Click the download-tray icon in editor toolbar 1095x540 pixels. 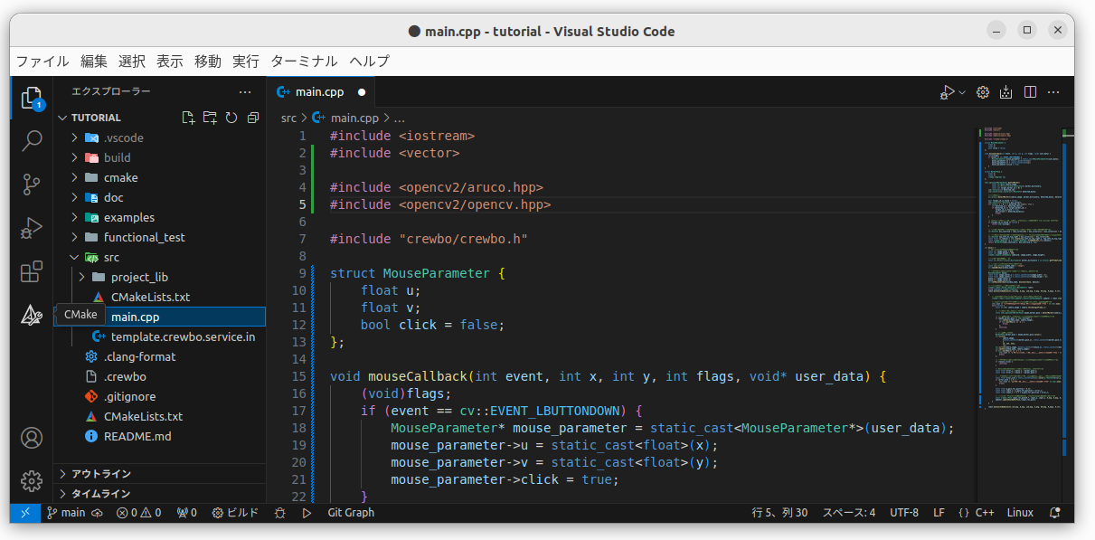point(1006,92)
